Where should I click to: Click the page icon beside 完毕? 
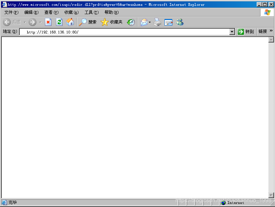tap(4, 203)
